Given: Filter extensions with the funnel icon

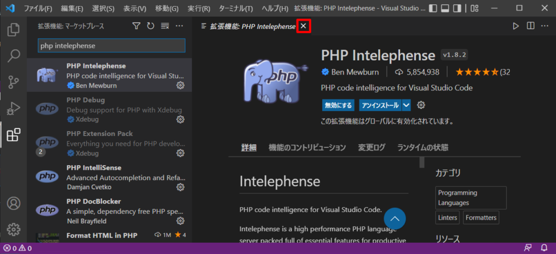Looking at the screenshot, I should click(136, 26).
